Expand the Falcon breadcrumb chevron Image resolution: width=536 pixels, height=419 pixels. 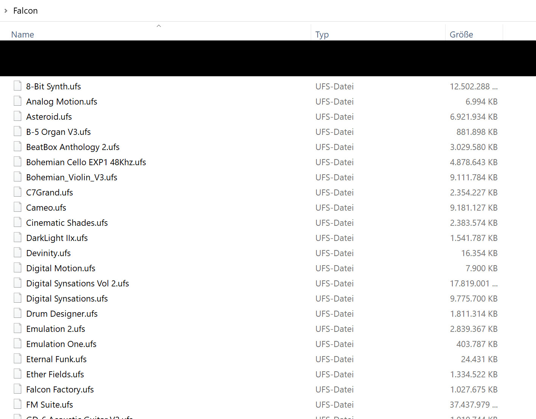[x=6, y=11]
